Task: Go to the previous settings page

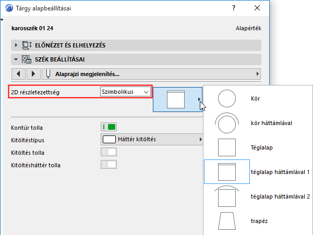Action: click(19, 74)
